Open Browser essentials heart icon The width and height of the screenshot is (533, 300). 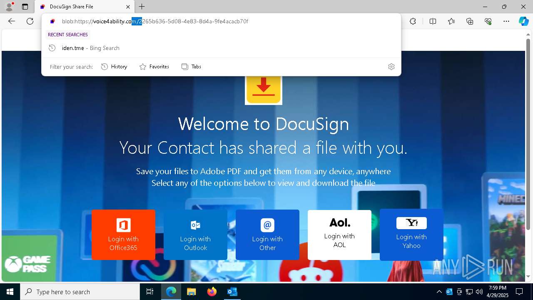[488, 21]
